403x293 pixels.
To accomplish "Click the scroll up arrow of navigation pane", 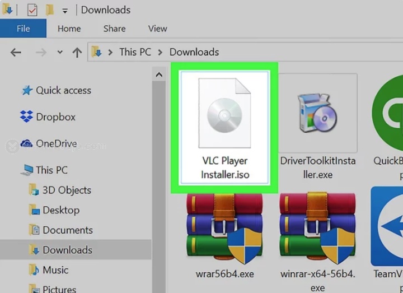I will click(159, 75).
